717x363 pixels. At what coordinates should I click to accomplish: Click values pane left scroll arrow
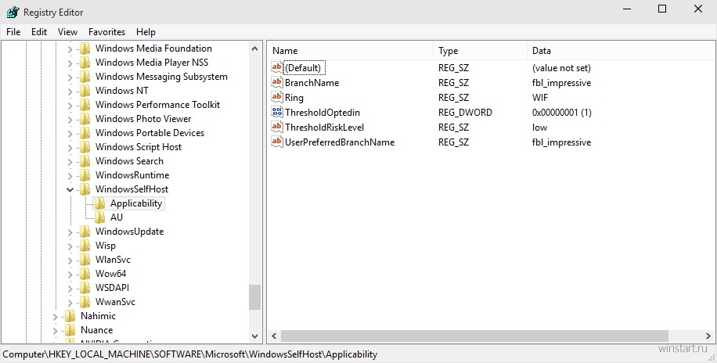(x=274, y=336)
